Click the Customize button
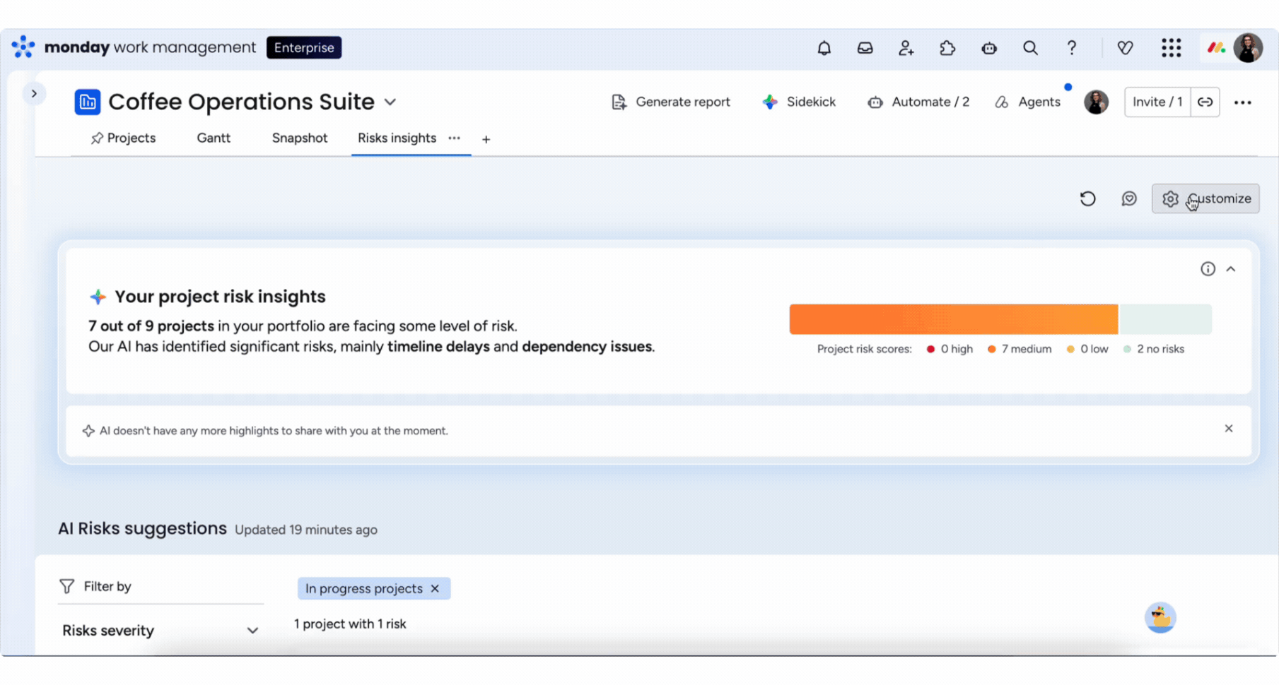This screenshot has height=685, width=1279. point(1205,199)
